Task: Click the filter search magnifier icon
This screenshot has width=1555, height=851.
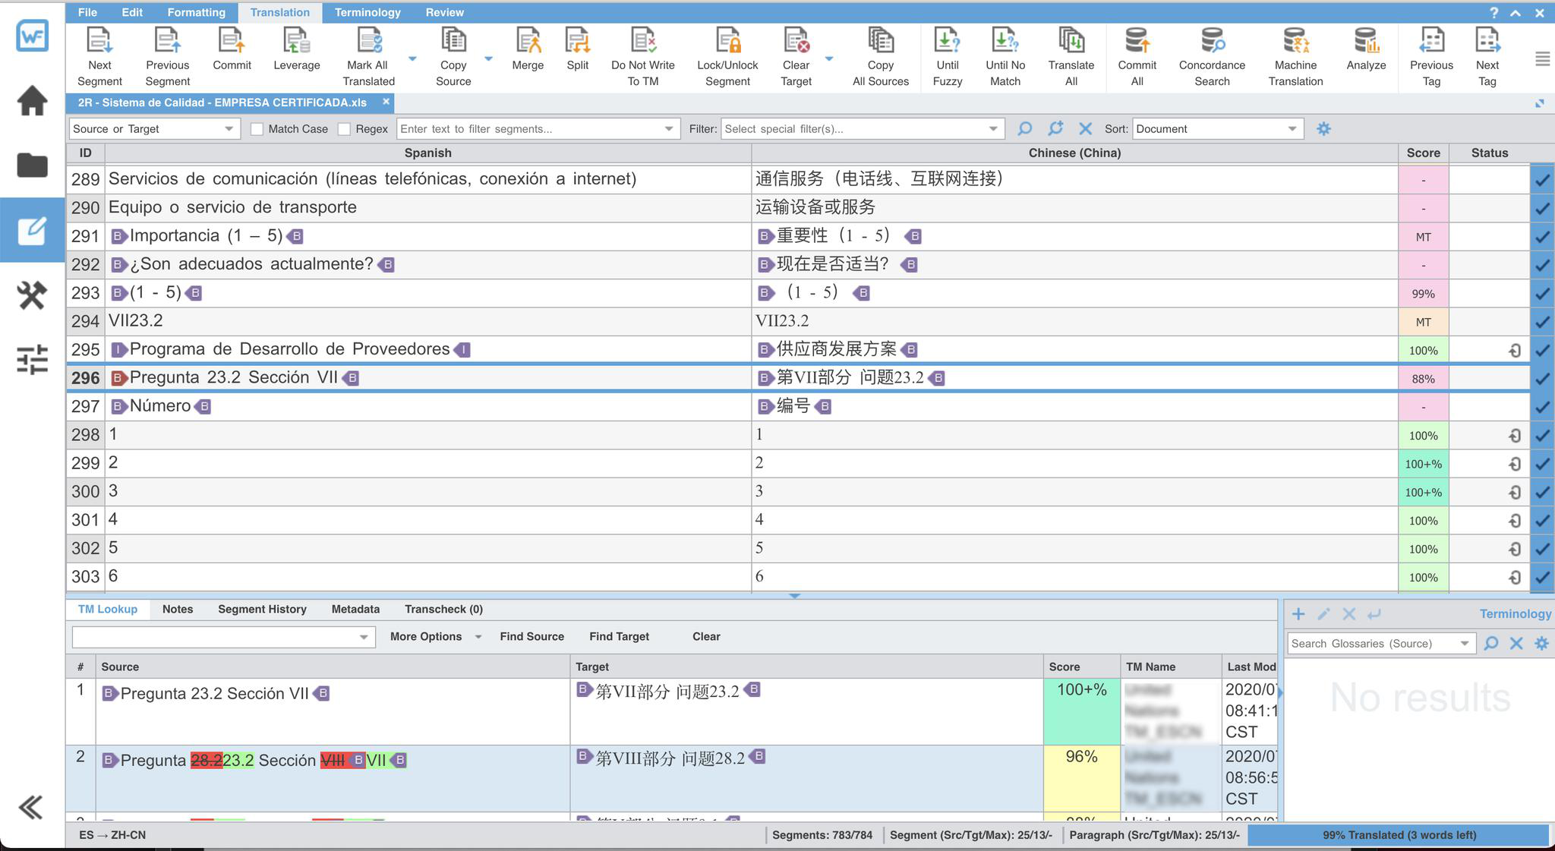Action: coord(1024,129)
